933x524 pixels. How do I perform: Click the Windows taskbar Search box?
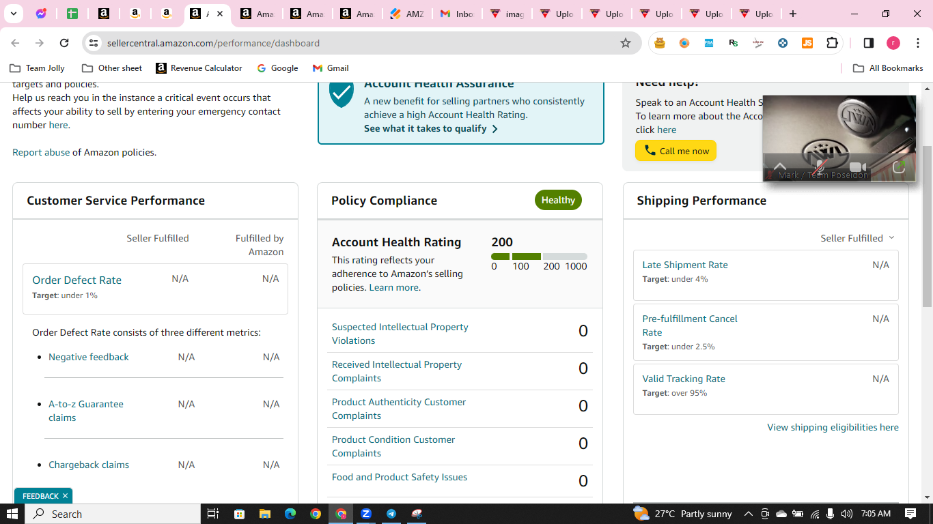(x=113, y=514)
